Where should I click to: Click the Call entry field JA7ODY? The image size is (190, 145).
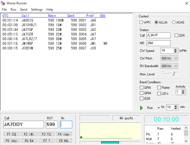[23, 124]
